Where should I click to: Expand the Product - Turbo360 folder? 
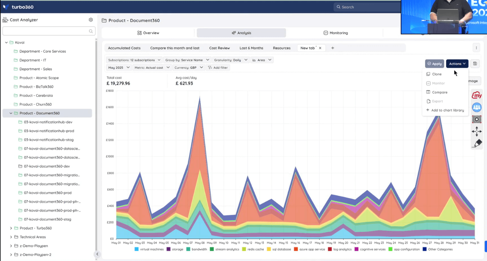[11, 228]
